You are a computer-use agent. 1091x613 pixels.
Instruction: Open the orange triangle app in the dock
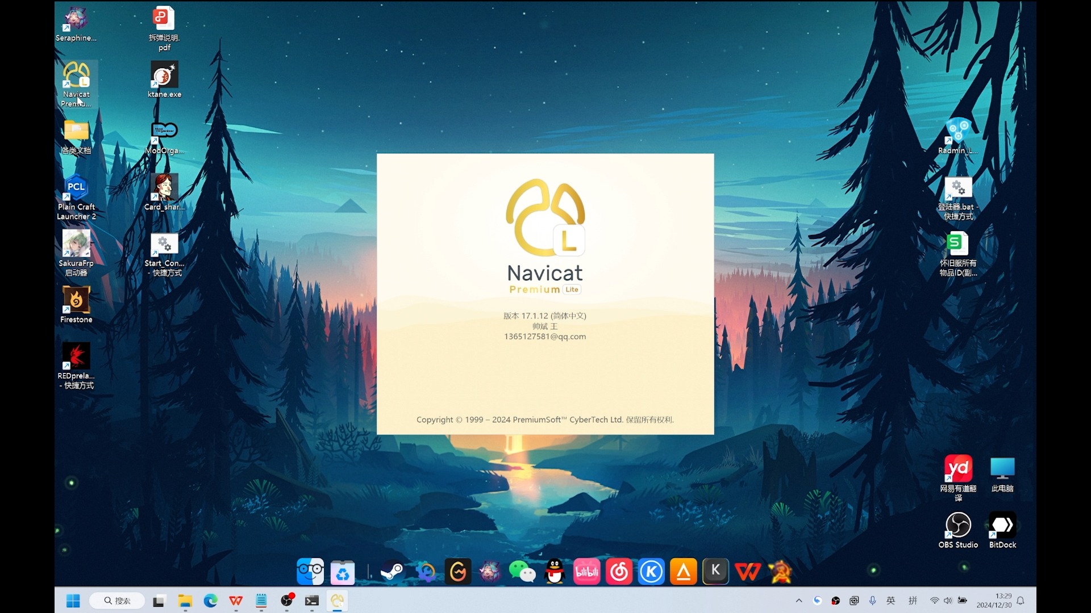point(683,572)
